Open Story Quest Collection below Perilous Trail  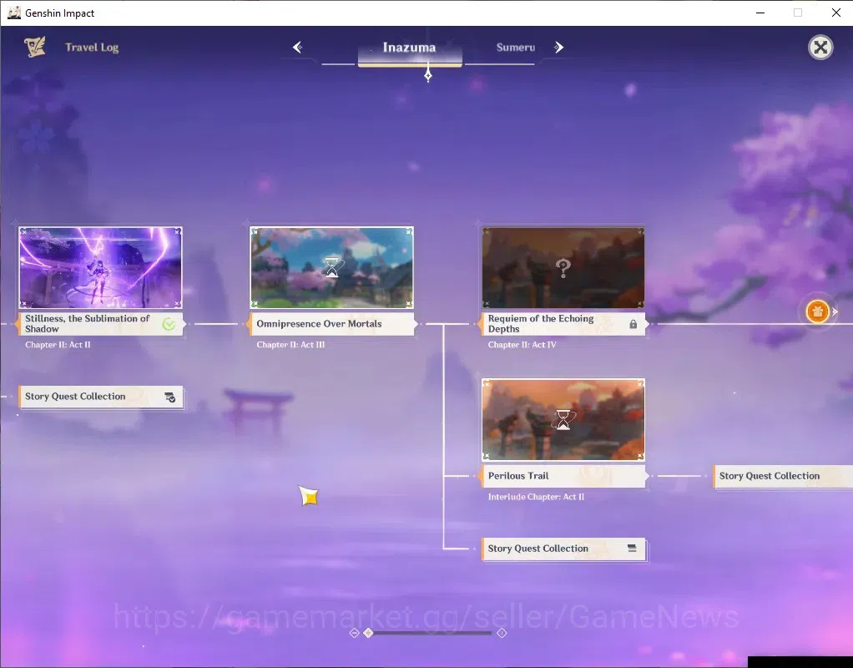coord(563,549)
